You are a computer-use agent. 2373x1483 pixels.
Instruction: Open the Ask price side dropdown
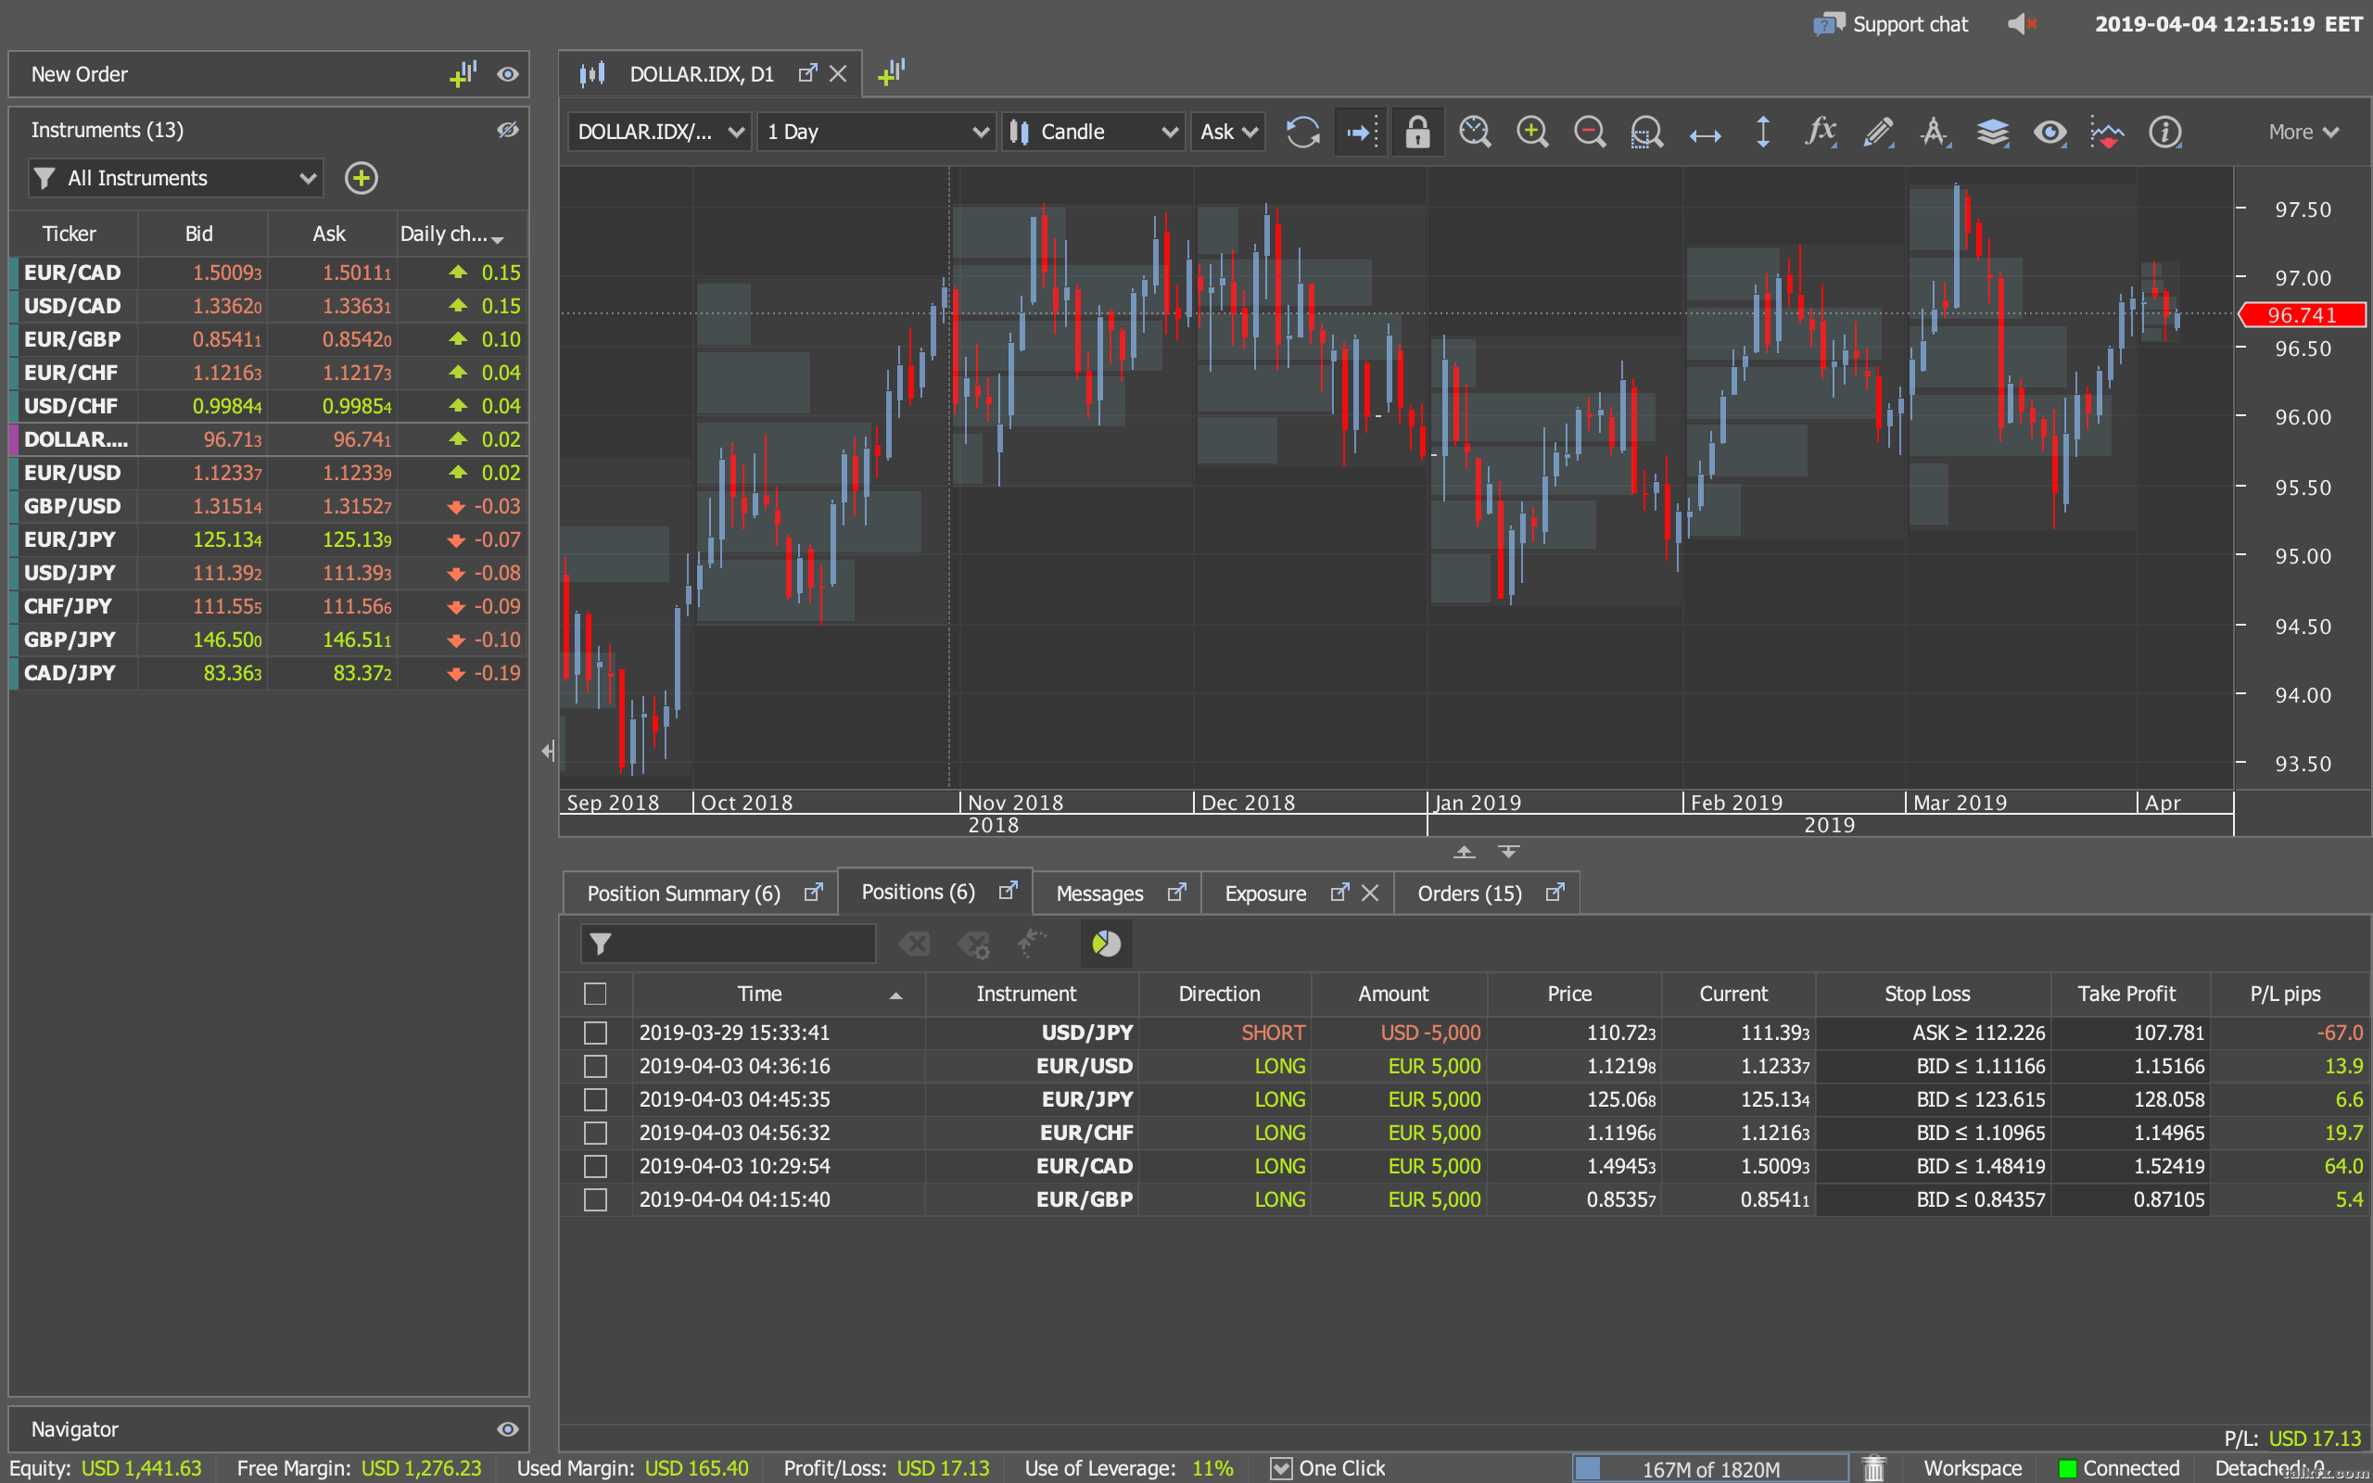[x=1227, y=132]
